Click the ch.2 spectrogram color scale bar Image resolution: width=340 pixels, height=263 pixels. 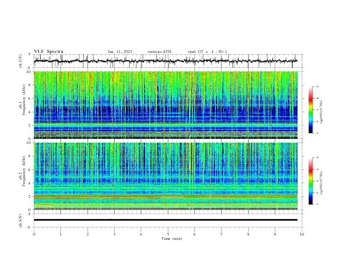pyautogui.click(x=310, y=181)
